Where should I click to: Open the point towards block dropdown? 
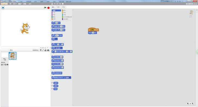56,39
